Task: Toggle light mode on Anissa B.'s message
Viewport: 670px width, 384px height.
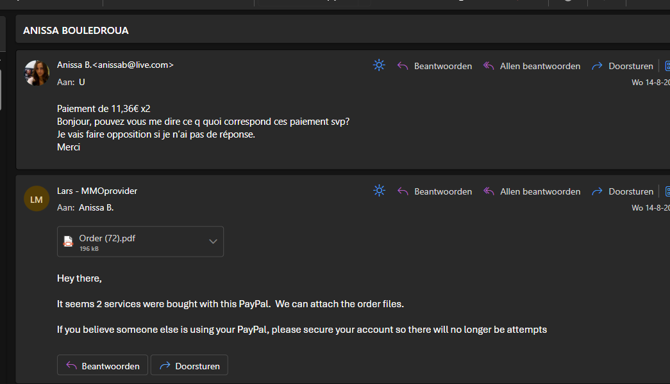Action: pyautogui.click(x=379, y=65)
